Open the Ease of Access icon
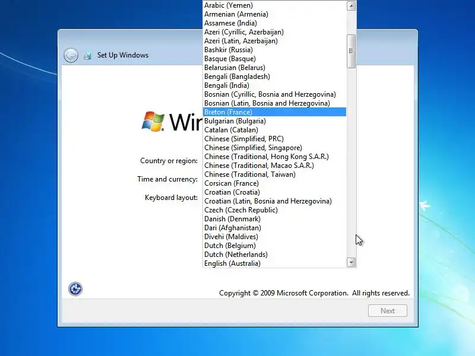475x356 pixels. coord(75,289)
